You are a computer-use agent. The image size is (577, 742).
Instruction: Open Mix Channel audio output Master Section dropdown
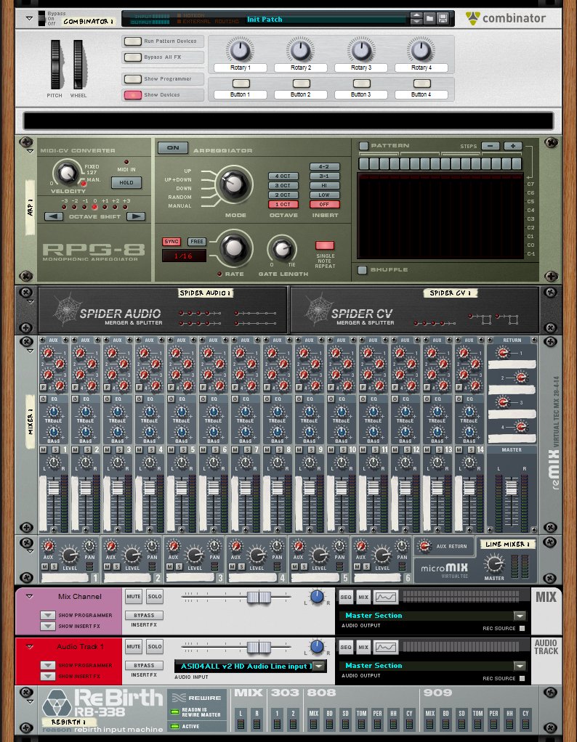(520, 616)
